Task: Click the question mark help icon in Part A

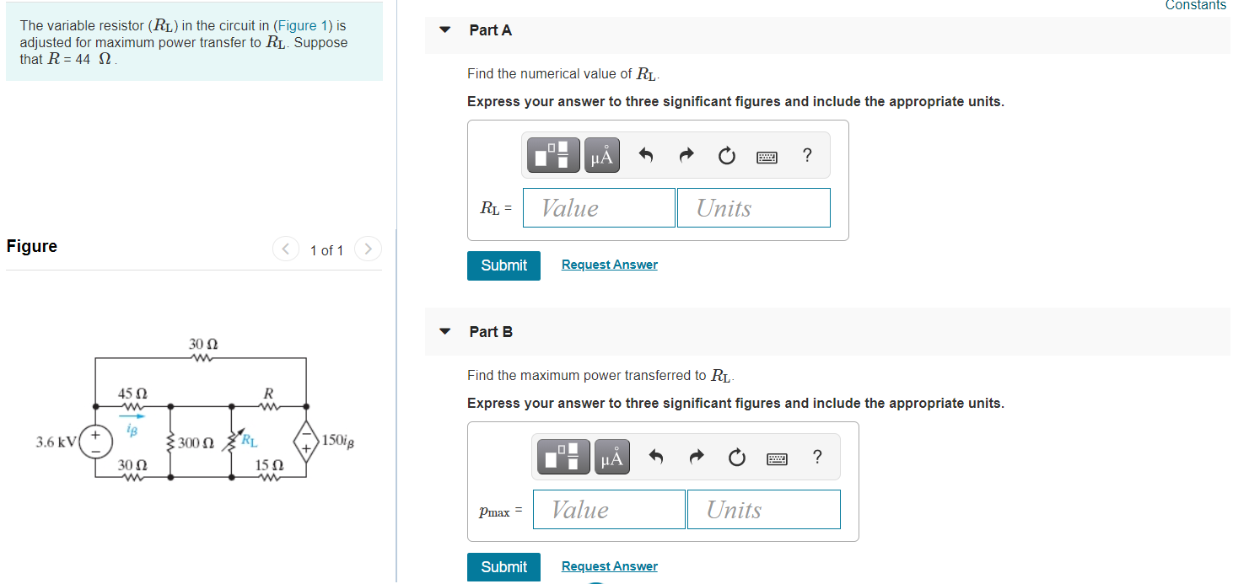Action: coord(807,155)
